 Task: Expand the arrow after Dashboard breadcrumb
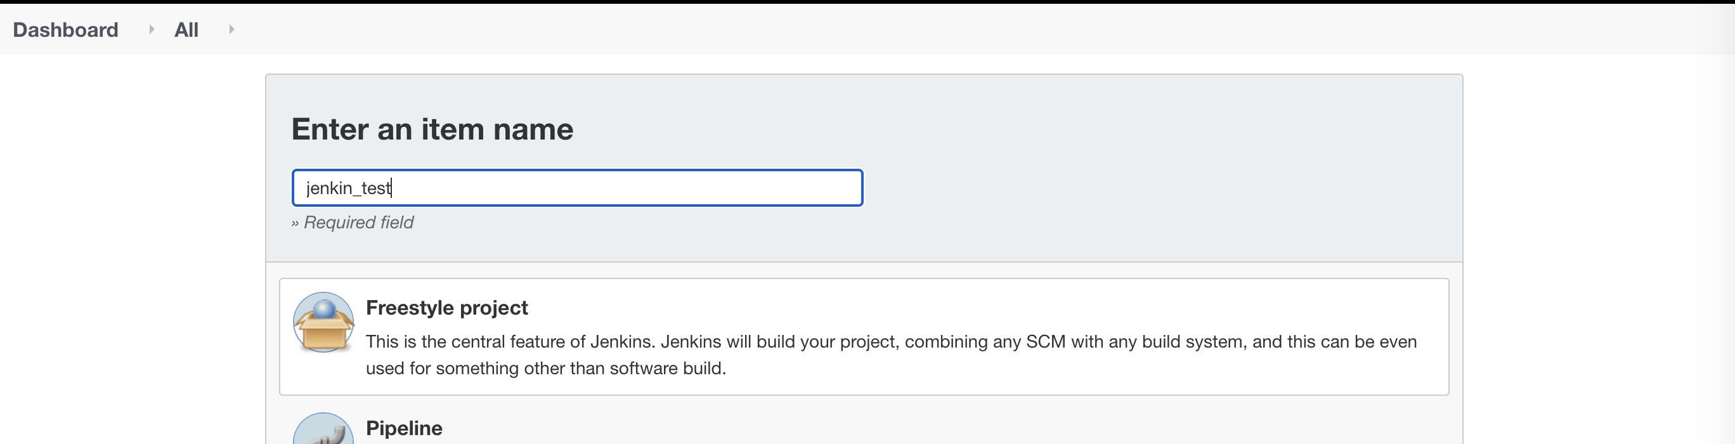click(x=152, y=29)
